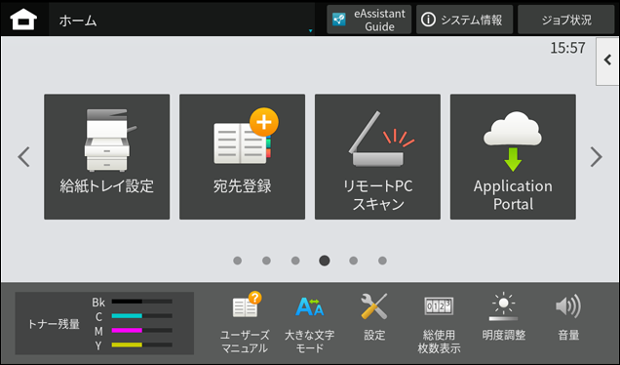The height and width of the screenshot is (365, 620).
Task: Launch リモートPCスキャン remote PC scan
Action: [x=377, y=157]
